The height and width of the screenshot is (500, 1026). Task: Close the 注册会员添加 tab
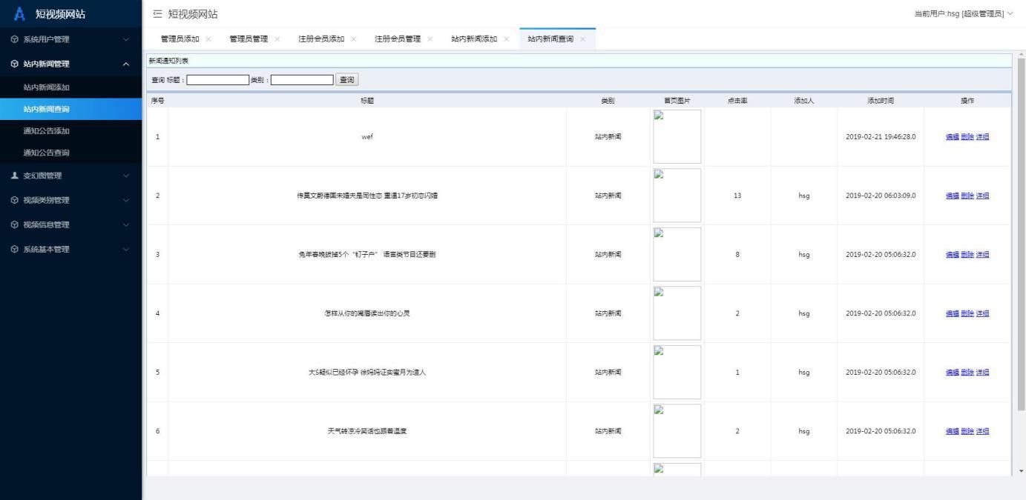pyautogui.click(x=354, y=39)
